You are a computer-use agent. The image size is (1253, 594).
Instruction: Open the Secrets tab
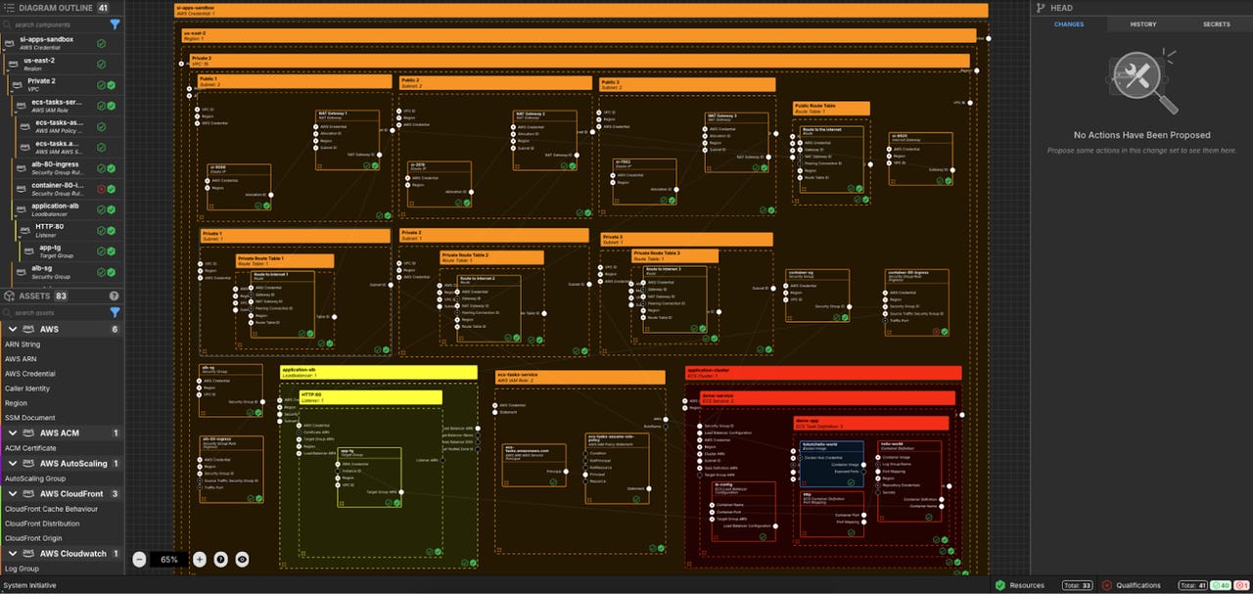[1216, 23]
